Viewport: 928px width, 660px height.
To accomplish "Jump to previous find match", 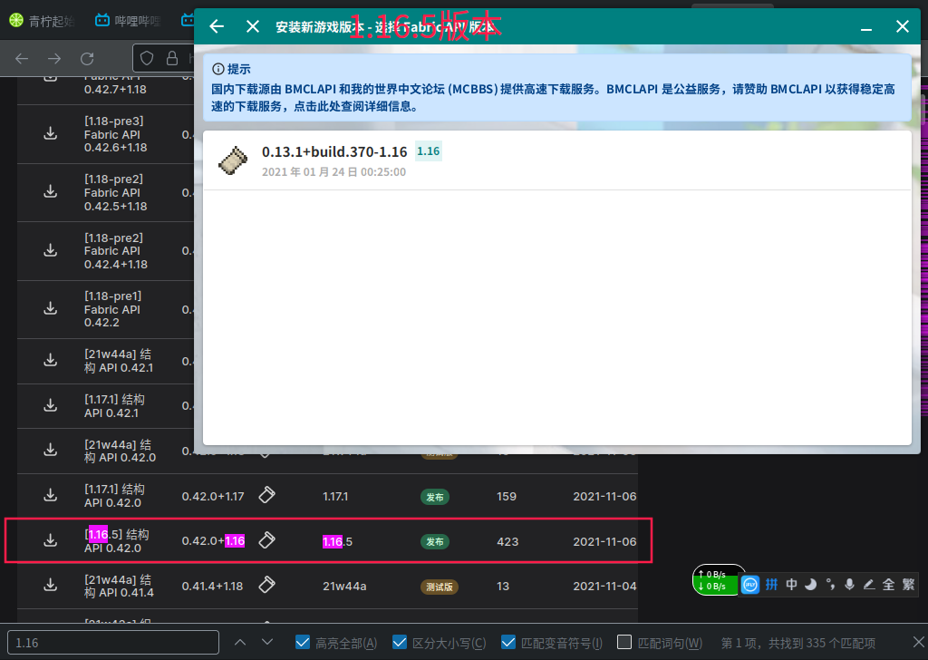I will tap(239, 642).
